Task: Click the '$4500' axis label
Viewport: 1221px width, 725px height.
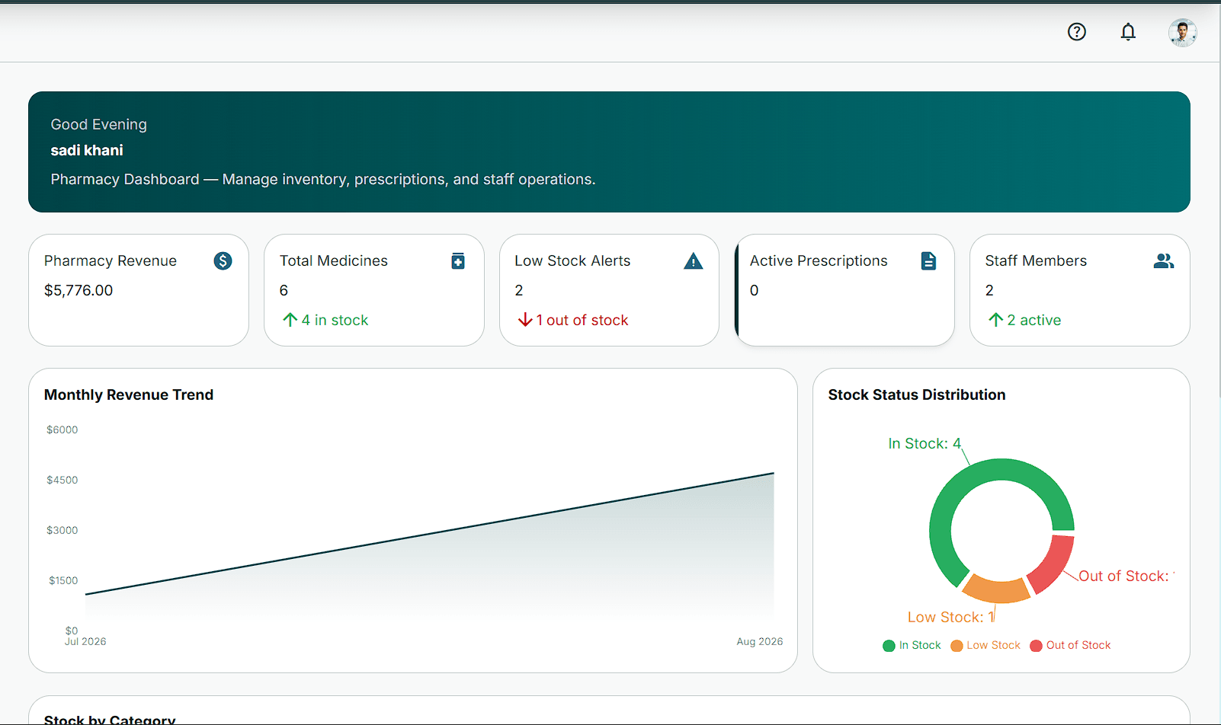Action: click(x=62, y=481)
